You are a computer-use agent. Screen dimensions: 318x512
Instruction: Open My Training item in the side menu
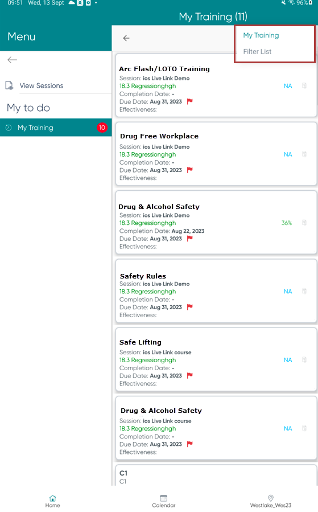56,128
